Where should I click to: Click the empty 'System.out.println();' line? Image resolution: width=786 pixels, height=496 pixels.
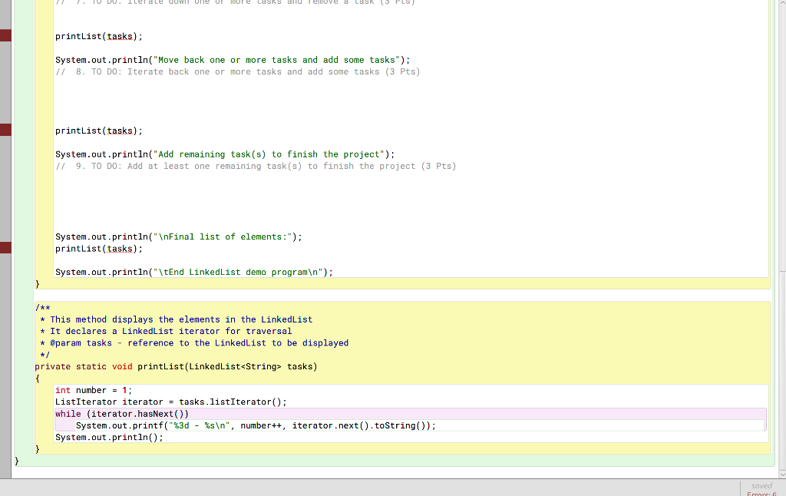[109, 438]
